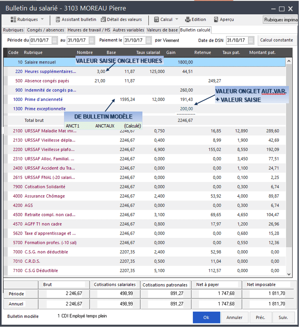Click the 249,27 Retenue value
The image size is (300, 328).
pos(215,81)
